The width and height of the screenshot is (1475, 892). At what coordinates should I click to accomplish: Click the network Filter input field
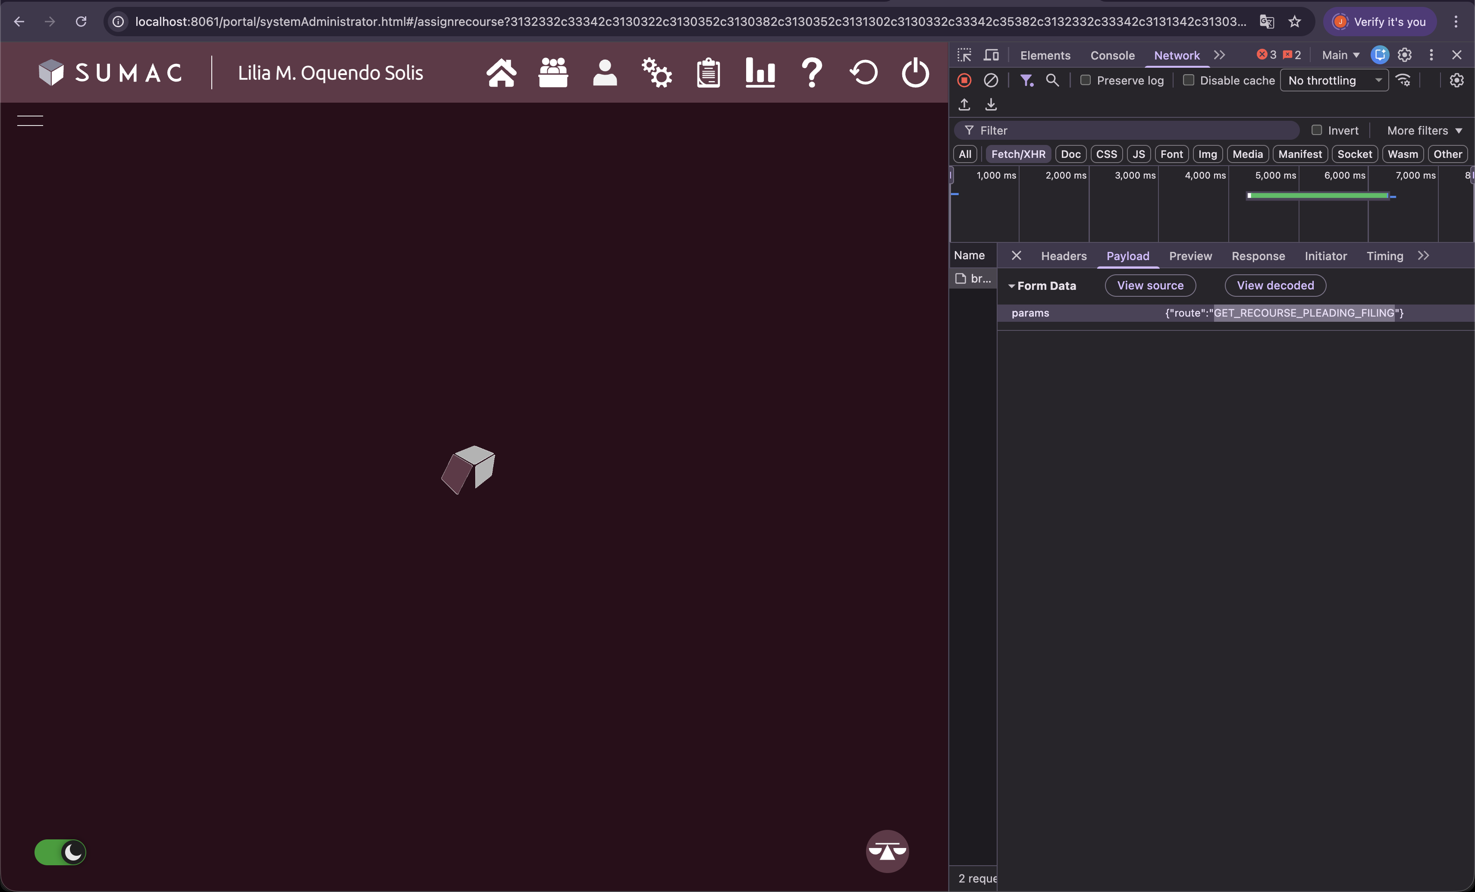pos(1131,131)
